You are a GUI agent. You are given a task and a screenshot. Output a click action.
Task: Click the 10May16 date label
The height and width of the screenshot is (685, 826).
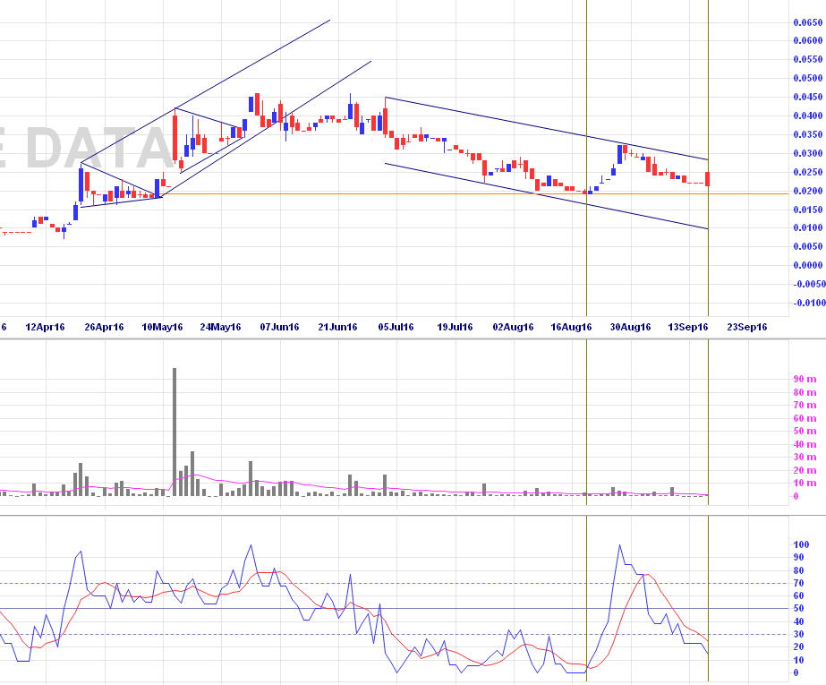click(x=162, y=327)
